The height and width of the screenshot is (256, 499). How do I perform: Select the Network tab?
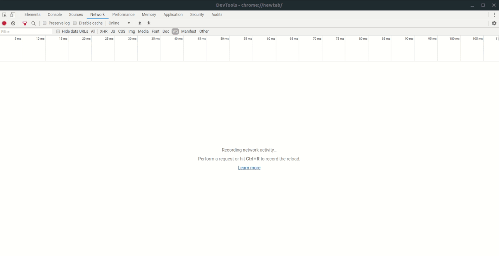(x=97, y=14)
